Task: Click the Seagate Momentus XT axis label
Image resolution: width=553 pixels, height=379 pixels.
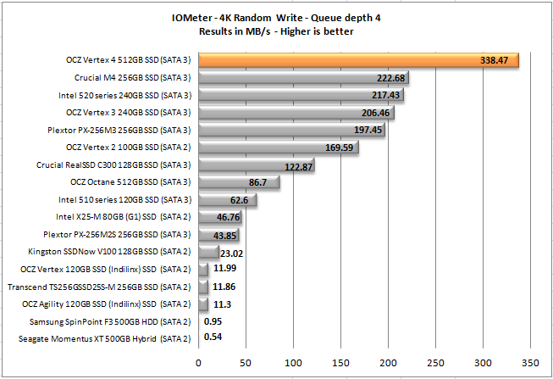Action: click(x=104, y=339)
